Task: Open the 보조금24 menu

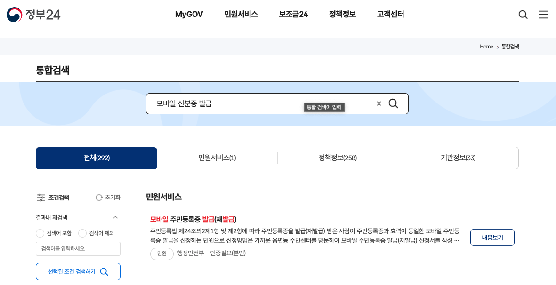Action: point(293,14)
